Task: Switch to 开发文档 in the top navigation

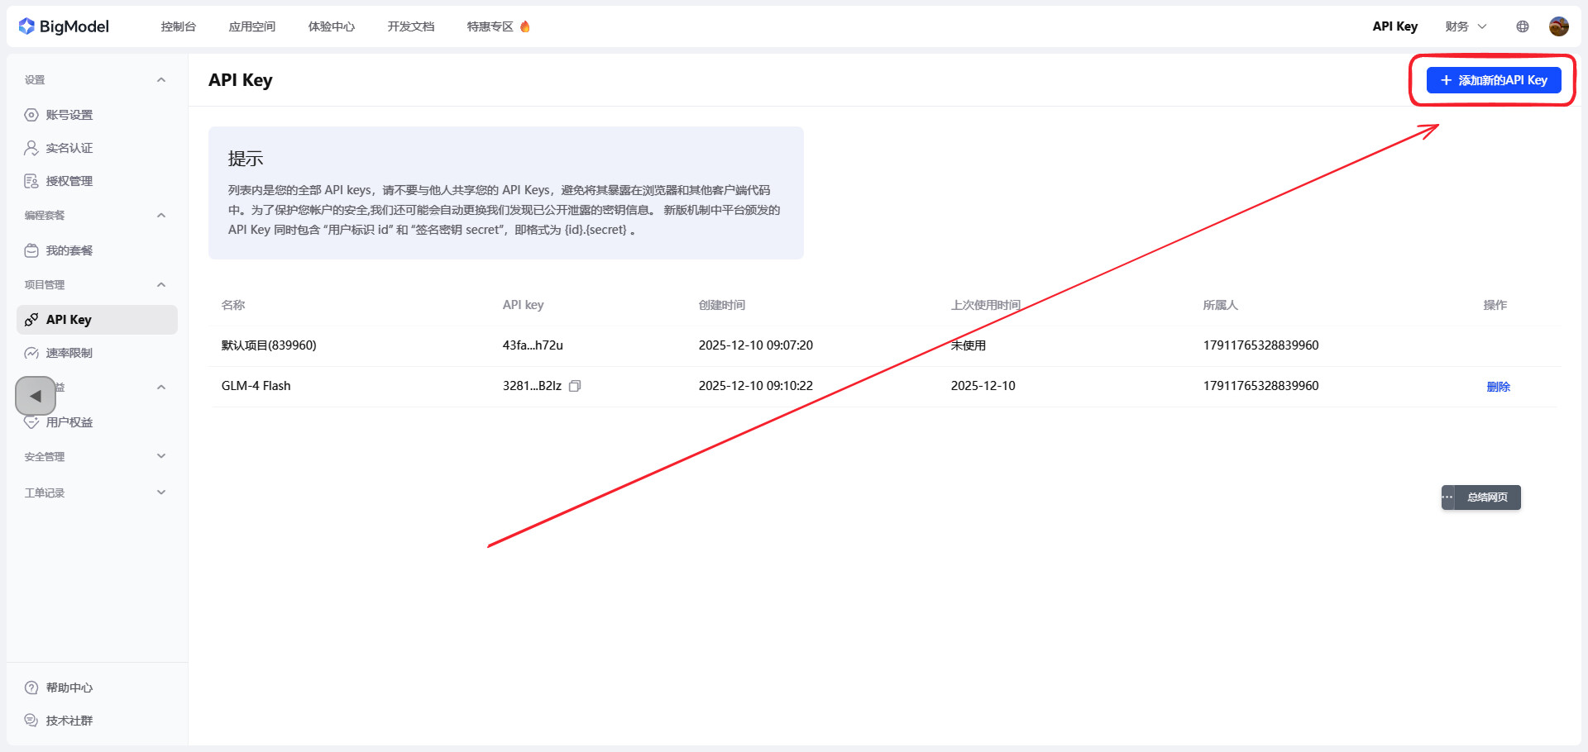Action: click(x=410, y=26)
